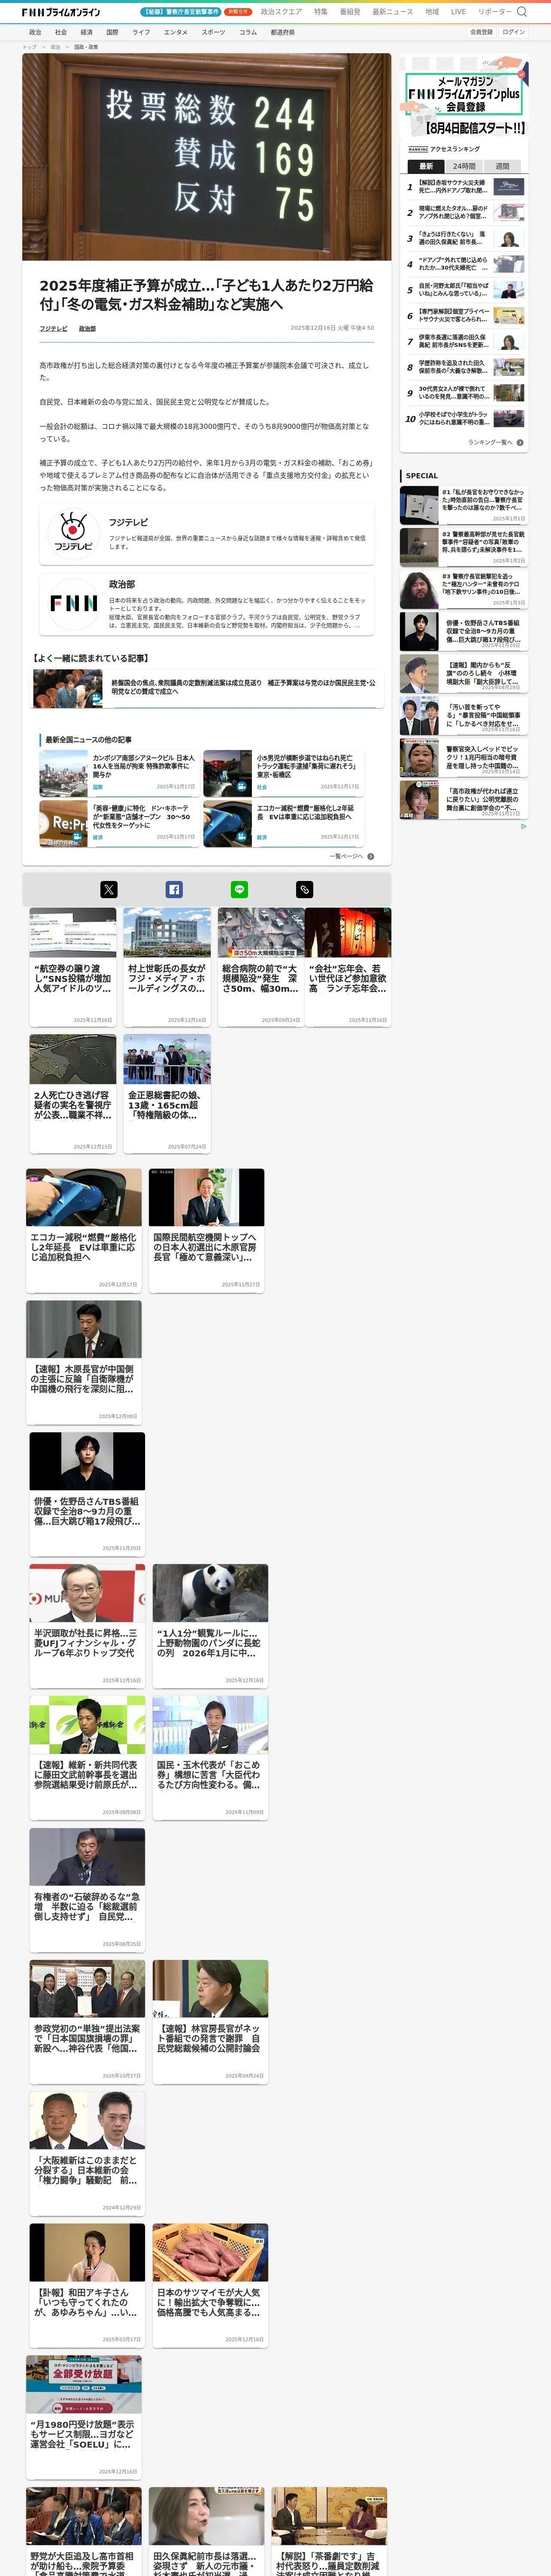Open SPECIAL #1 私が長官をわずりで article
551x2576 pixels.
click(464, 505)
